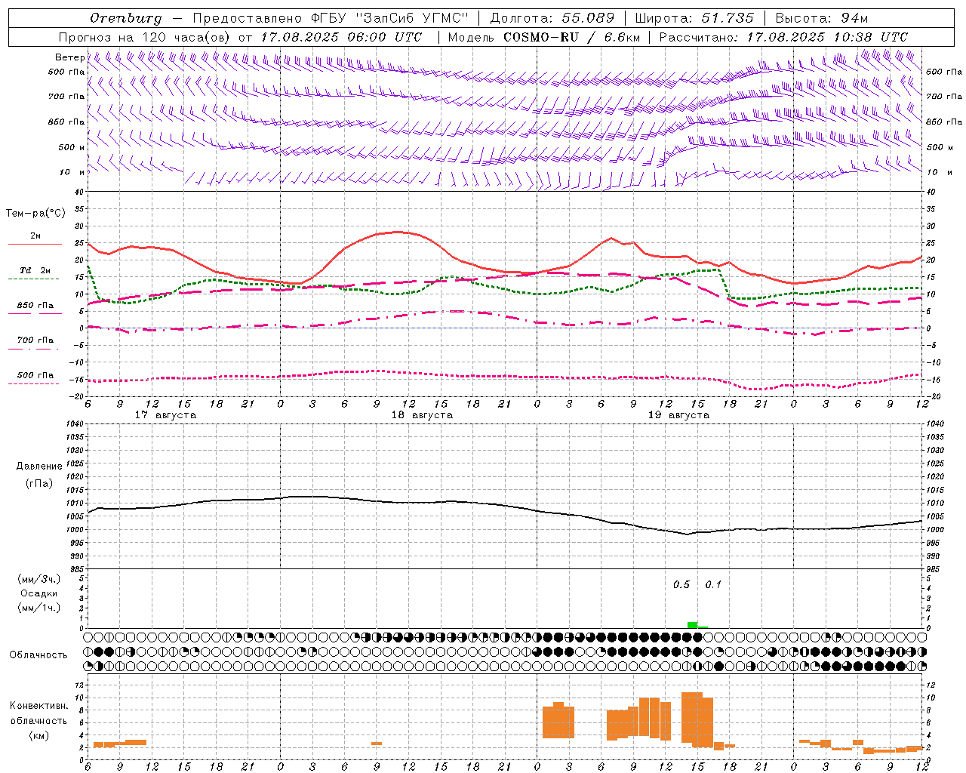The width and height of the screenshot is (966, 773).
Task: Click the '2м' temperature legend entry
Action: point(35,236)
